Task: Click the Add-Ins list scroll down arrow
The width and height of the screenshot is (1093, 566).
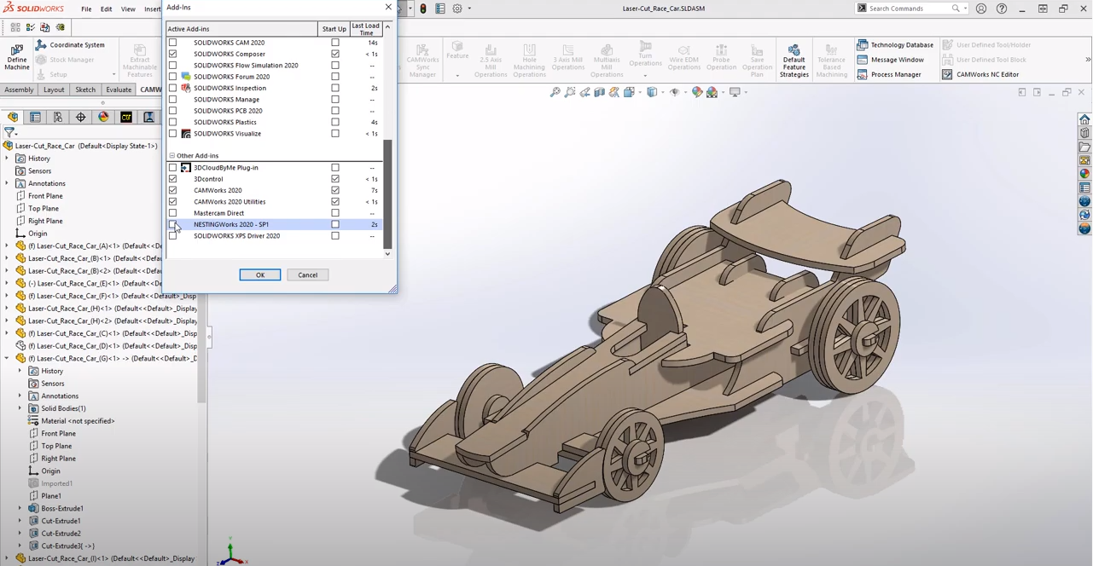Action: (x=387, y=254)
